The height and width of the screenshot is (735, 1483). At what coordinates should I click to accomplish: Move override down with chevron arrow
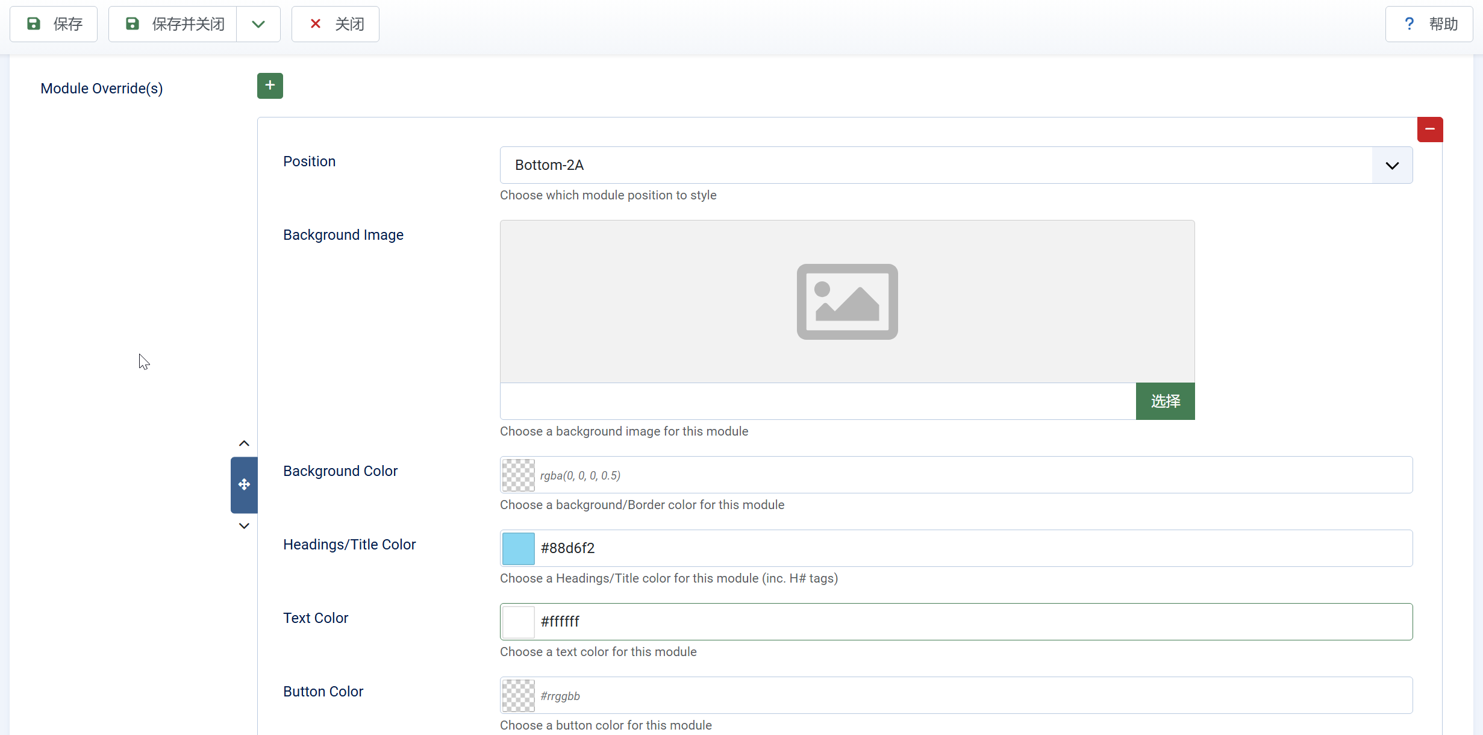click(x=244, y=526)
